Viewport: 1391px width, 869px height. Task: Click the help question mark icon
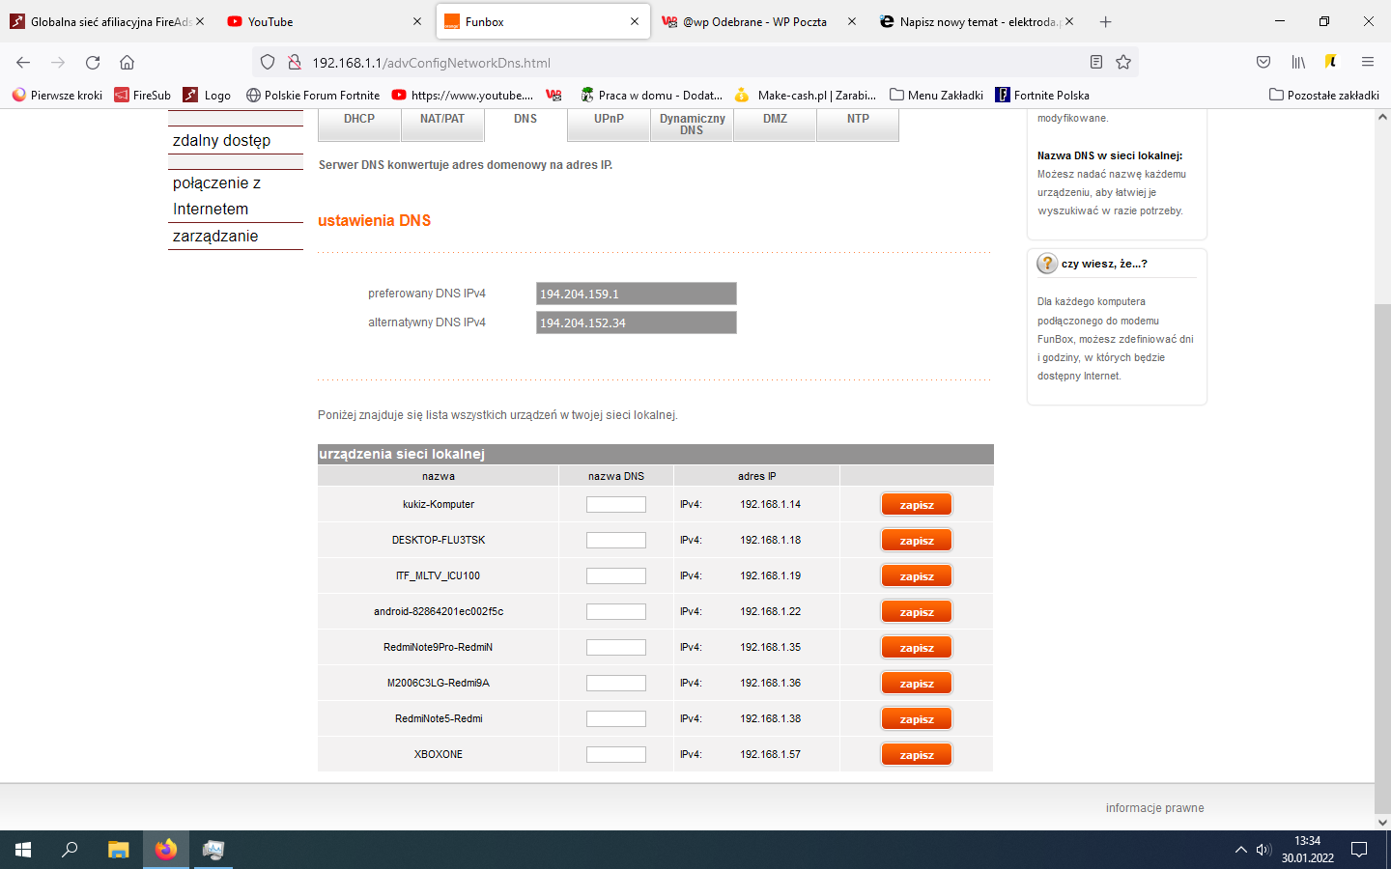click(x=1047, y=264)
